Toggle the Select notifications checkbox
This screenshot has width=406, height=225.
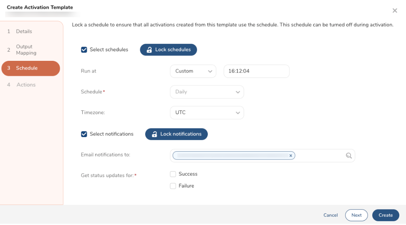pos(84,134)
